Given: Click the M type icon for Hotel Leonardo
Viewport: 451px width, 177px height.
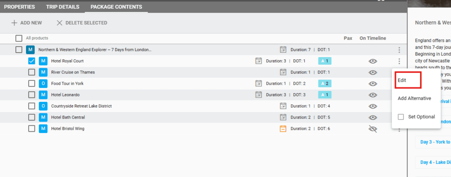Looking at the screenshot, I should tap(43, 95).
